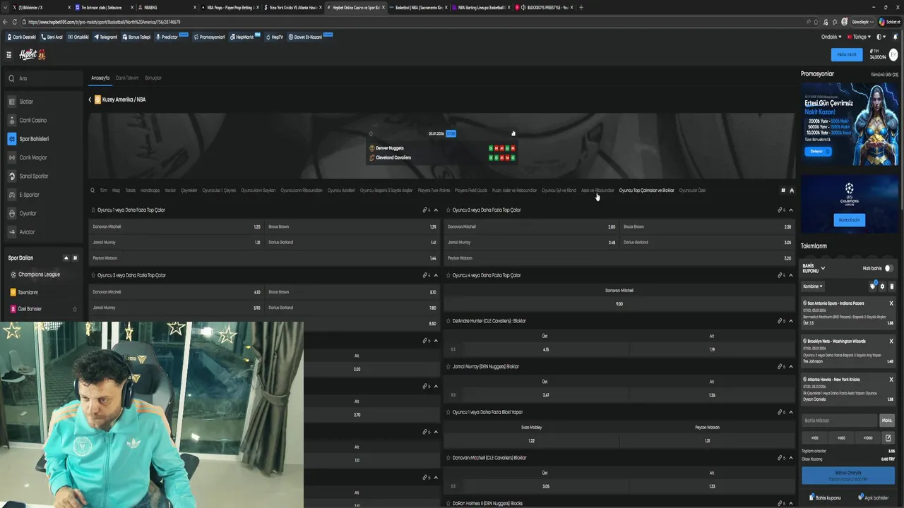Click the market search magnifier icon
The image size is (904, 508).
[92, 190]
